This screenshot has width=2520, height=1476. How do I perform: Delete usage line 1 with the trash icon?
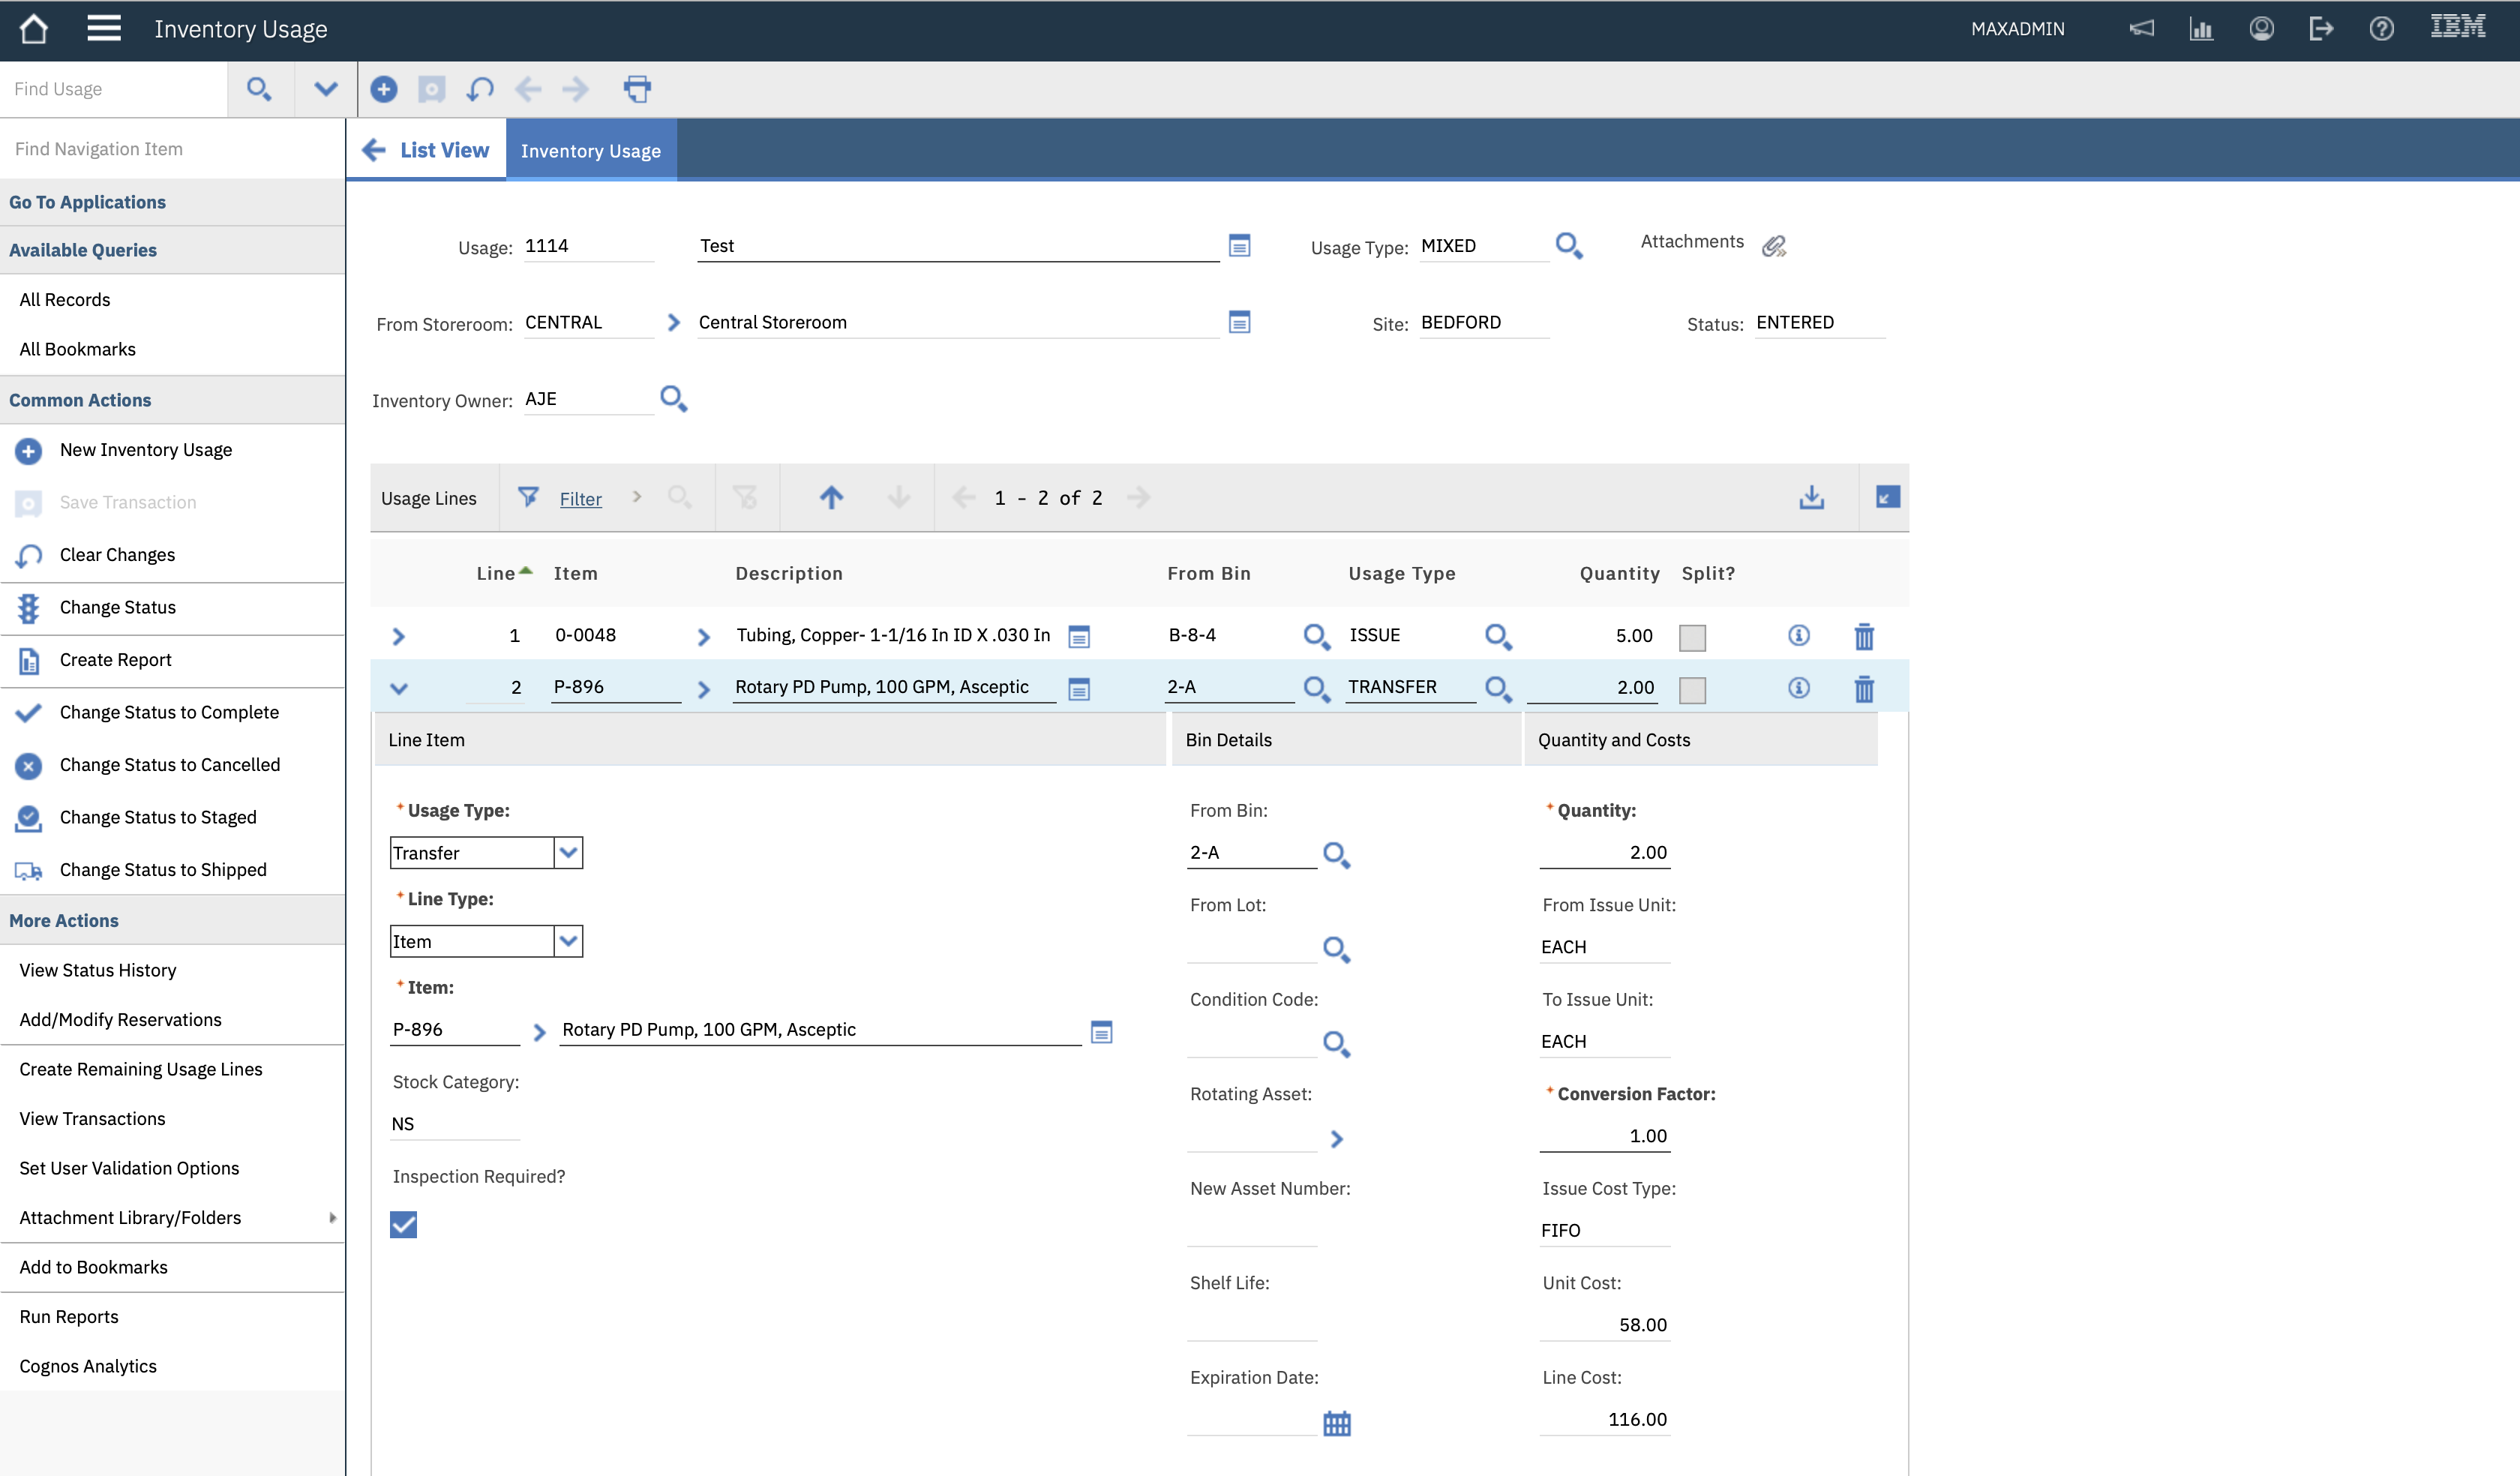coord(1864,636)
